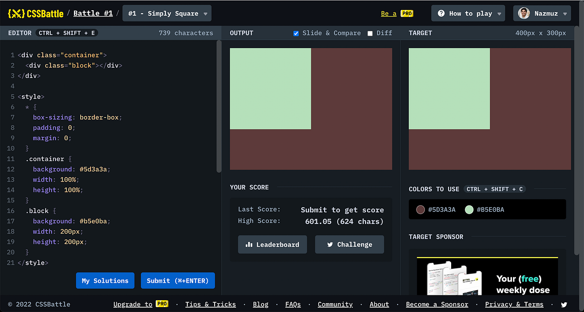The width and height of the screenshot is (584, 312).
Task: Open the '#1 - Simply Square' battle selector
Action: pyautogui.click(x=166, y=13)
